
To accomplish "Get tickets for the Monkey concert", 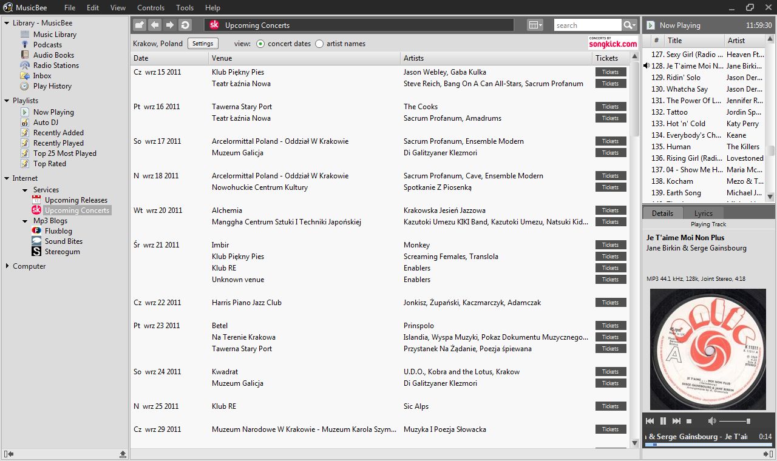I will 611,245.
